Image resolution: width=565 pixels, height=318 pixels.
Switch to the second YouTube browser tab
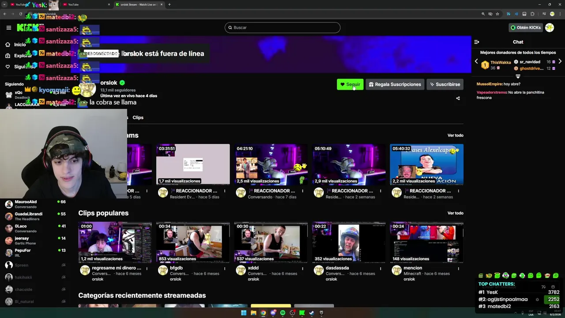pyautogui.click(x=86, y=4)
